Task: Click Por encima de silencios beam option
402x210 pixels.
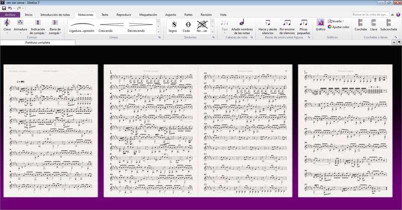Action: 287,27
